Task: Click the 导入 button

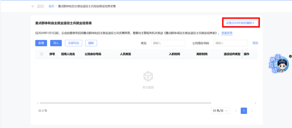Action: pyautogui.click(x=56, y=43)
